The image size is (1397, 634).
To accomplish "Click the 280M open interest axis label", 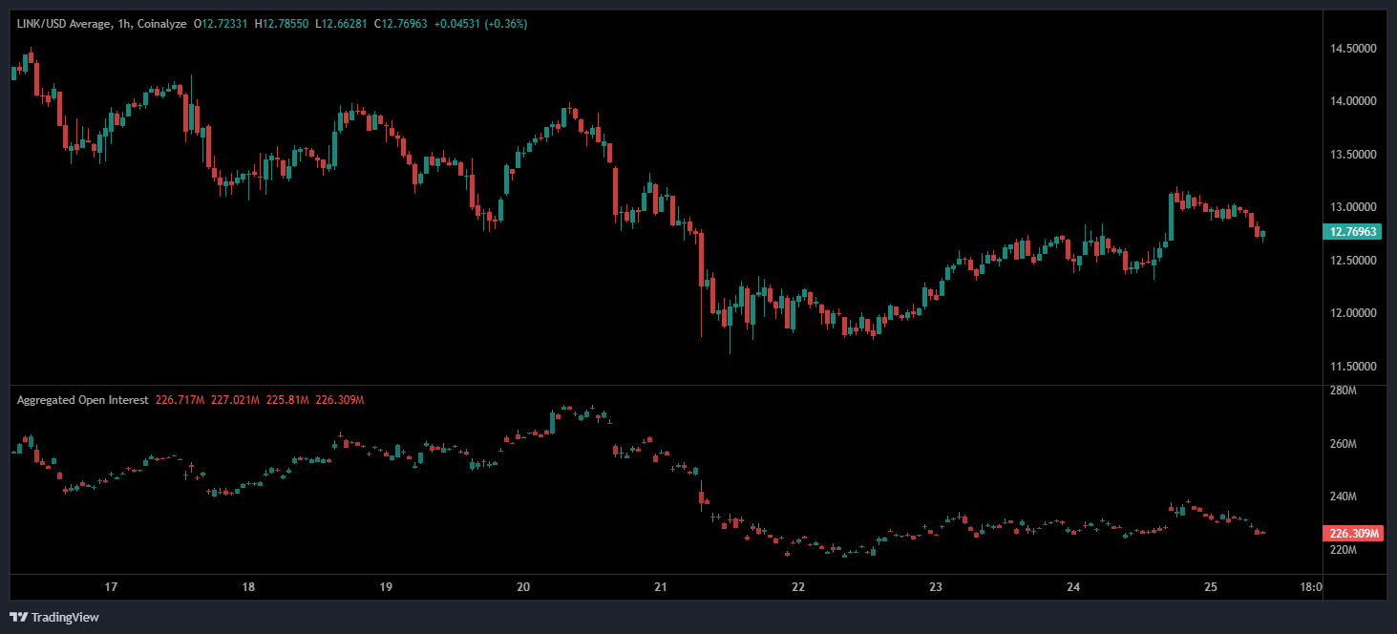I will [1343, 391].
